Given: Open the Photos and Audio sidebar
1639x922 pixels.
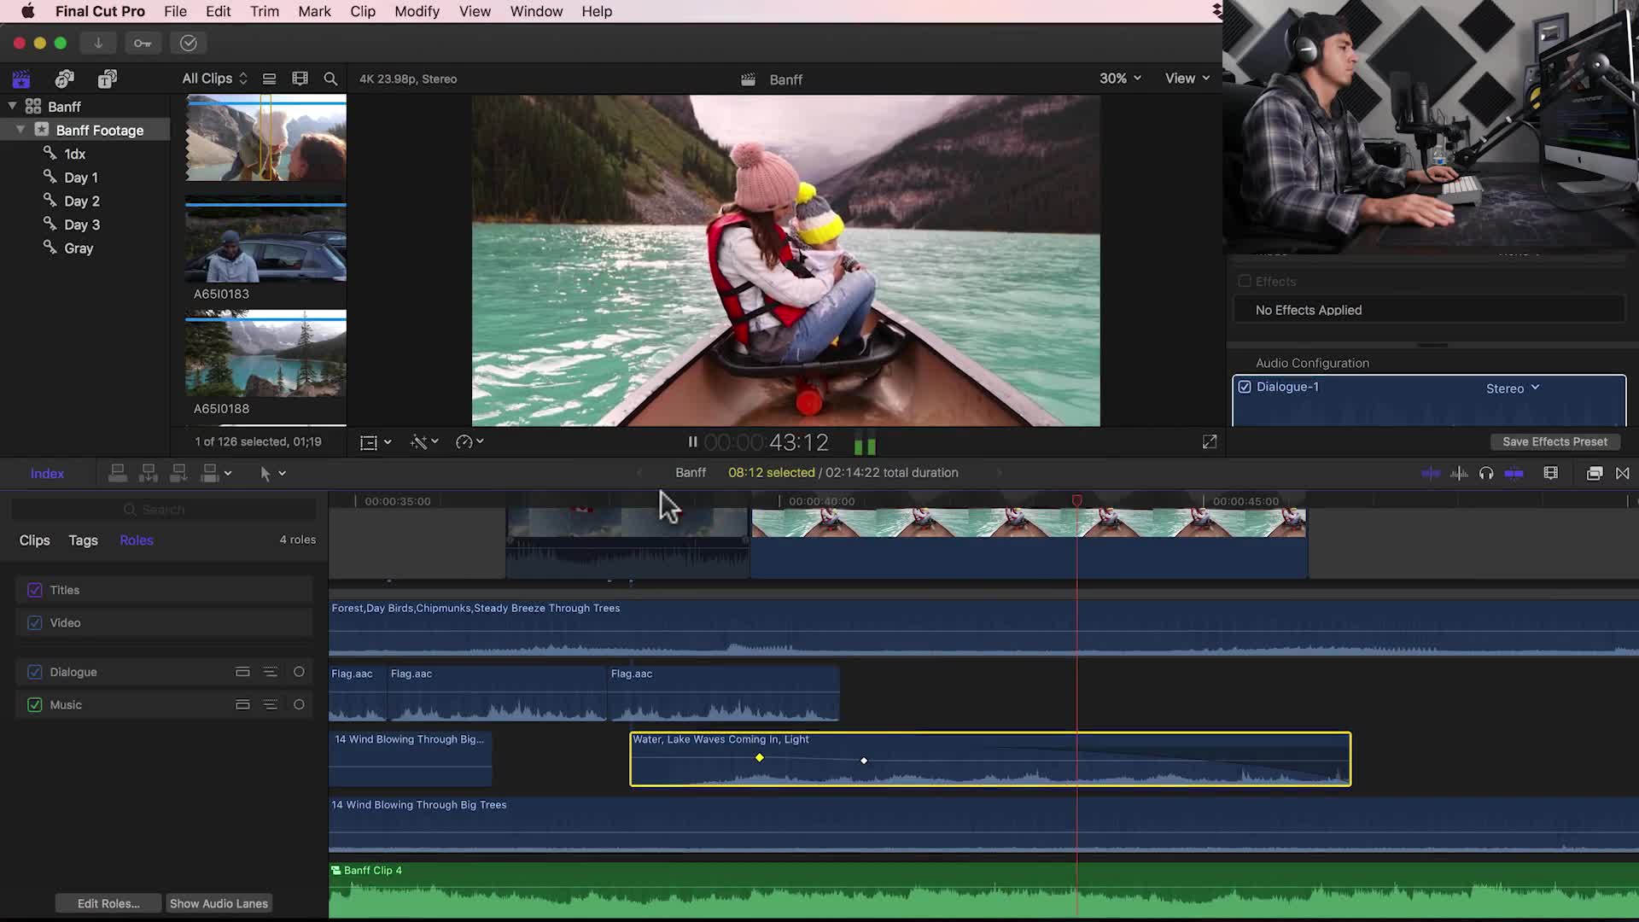Looking at the screenshot, I should (x=64, y=79).
